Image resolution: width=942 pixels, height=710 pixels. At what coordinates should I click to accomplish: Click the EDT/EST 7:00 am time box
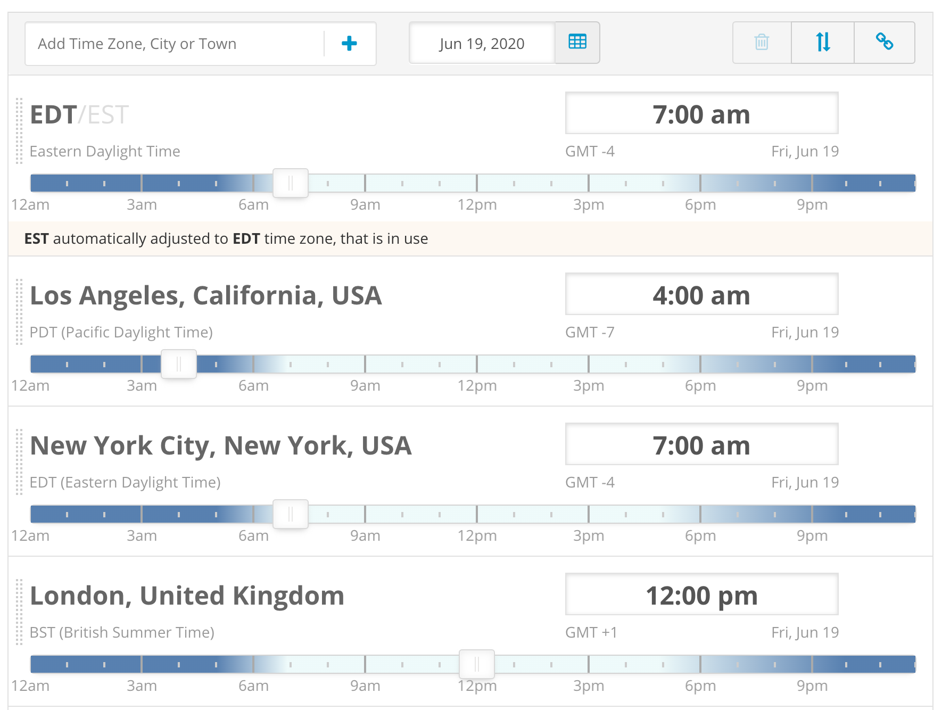(x=701, y=114)
